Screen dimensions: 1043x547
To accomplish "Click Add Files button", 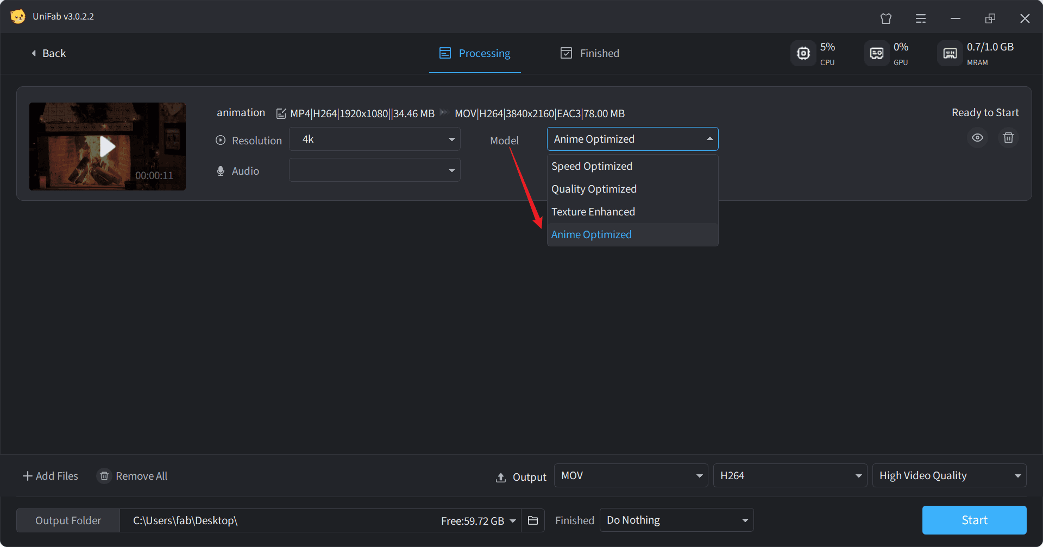I will 50,476.
